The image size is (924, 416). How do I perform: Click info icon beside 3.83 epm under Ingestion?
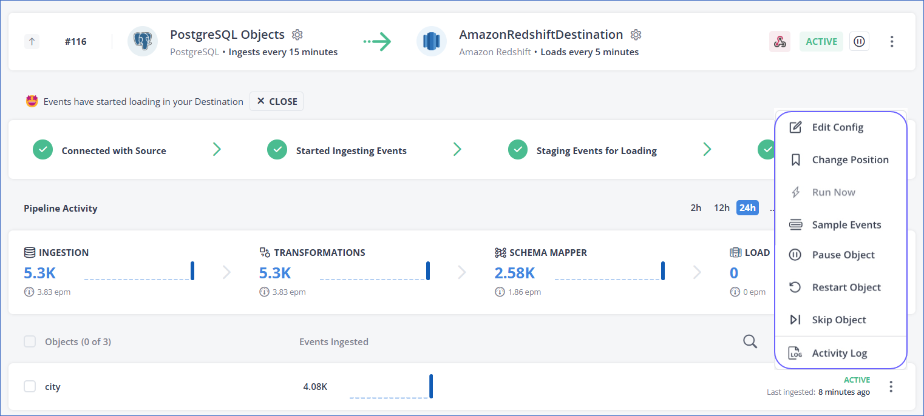click(x=29, y=292)
